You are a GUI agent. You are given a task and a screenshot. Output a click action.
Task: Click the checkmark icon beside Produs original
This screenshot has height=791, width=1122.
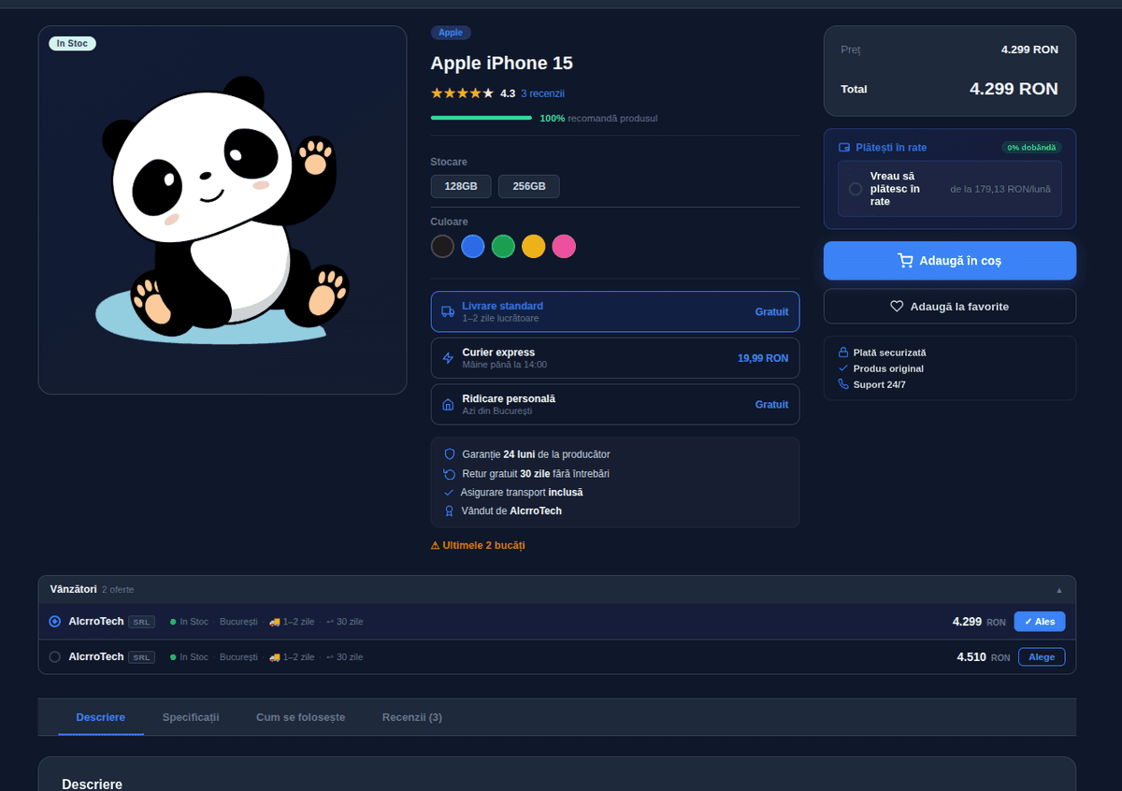click(843, 368)
